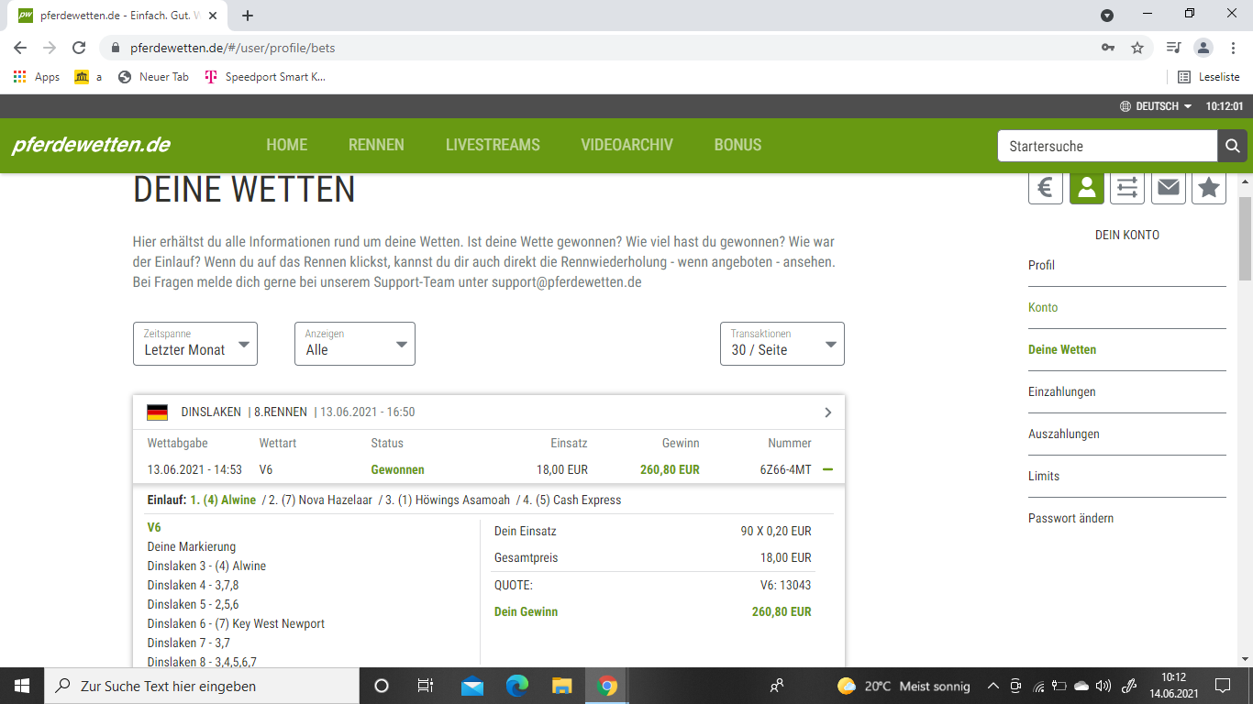Bookmark this page with the star icon
Image resolution: width=1253 pixels, height=704 pixels.
click(x=1137, y=48)
